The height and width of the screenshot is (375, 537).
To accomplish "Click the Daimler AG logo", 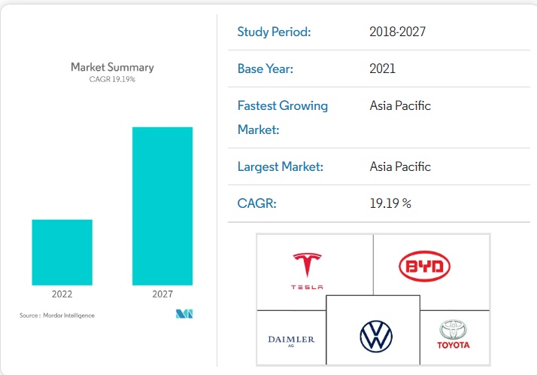I will coord(291,340).
